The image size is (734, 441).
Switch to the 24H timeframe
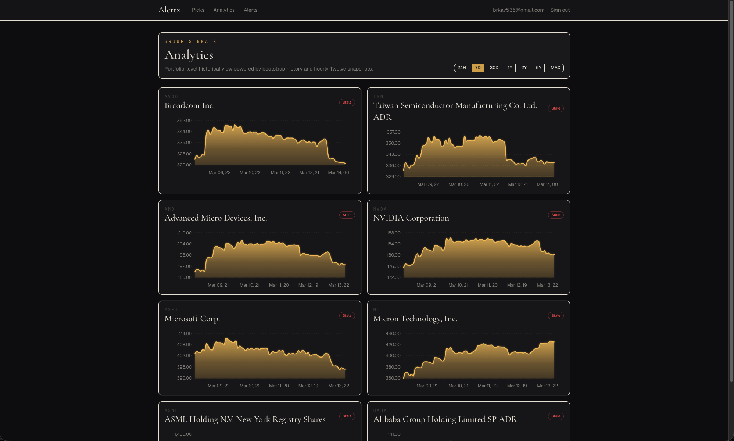click(462, 68)
